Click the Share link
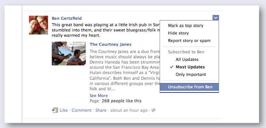The width and height of the screenshot is (266, 128). [101, 110]
